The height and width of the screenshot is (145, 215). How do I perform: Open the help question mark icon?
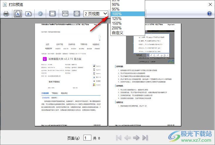coord(209,14)
